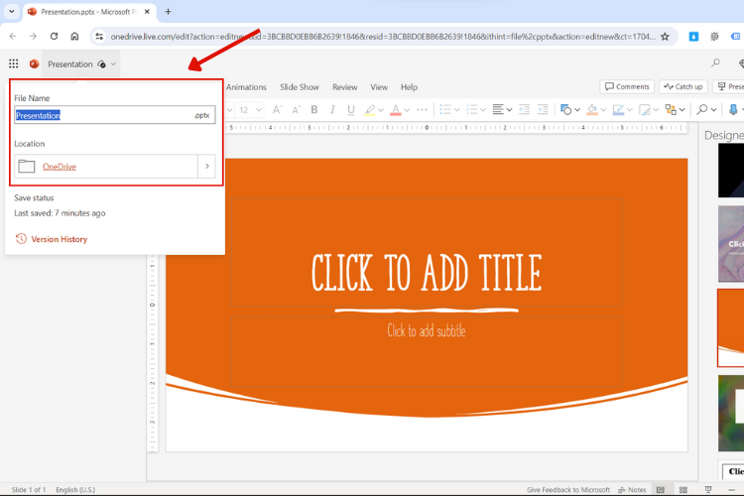
Task: Click the PowerPoint logo icon in header
Action: [34, 63]
